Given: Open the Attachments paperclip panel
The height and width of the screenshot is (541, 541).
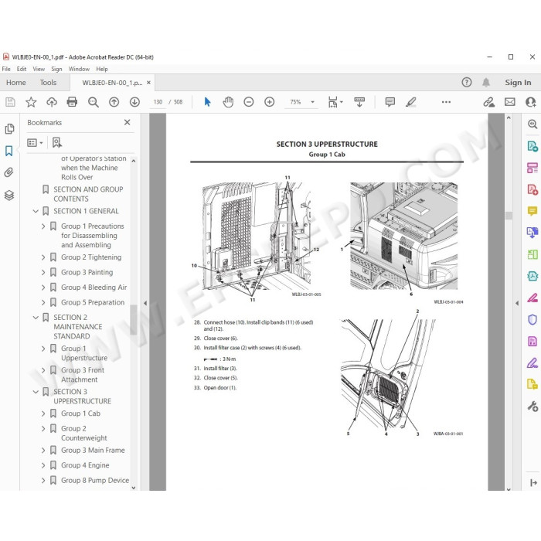Looking at the screenshot, I should coord(9,172).
